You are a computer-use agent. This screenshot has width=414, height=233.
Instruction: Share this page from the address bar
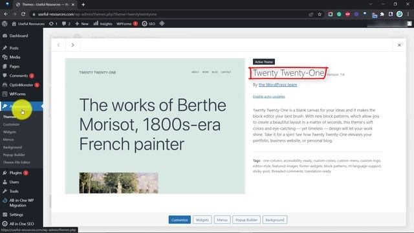pyautogui.click(x=310, y=14)
